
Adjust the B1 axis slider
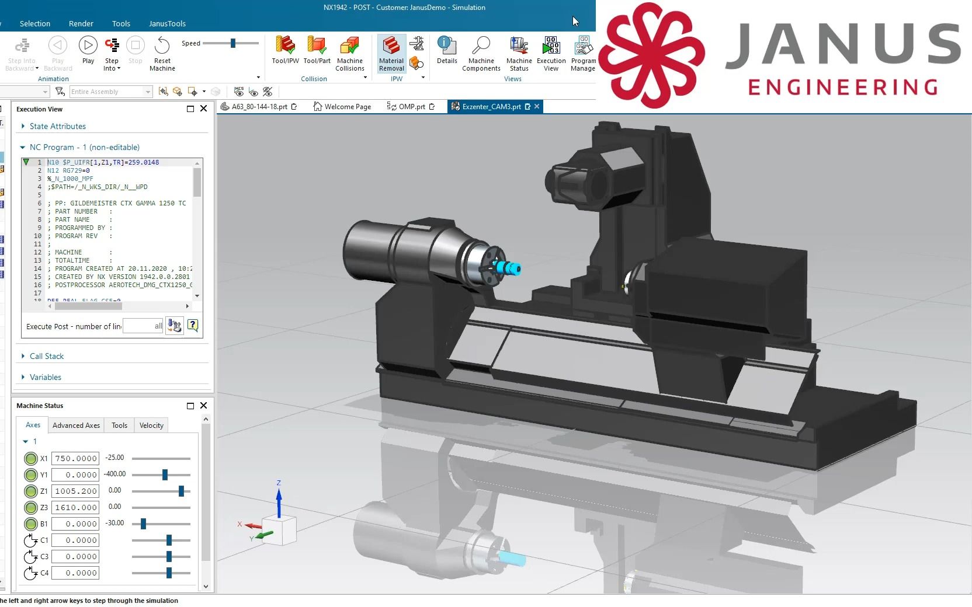pyautogui.click(x=143, y=524)
